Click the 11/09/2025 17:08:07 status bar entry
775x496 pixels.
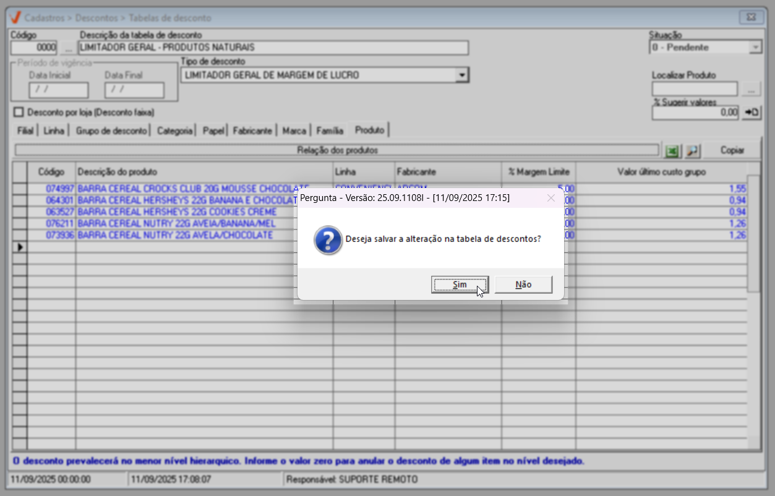pos(171,479)
